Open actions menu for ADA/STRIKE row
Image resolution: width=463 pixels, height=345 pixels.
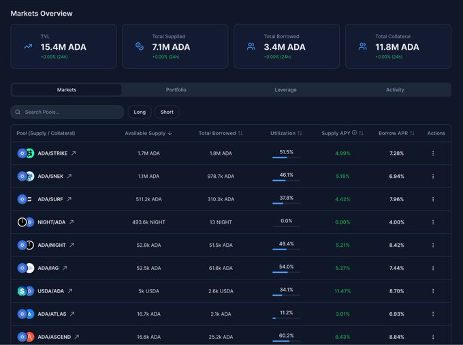point(433,153)
